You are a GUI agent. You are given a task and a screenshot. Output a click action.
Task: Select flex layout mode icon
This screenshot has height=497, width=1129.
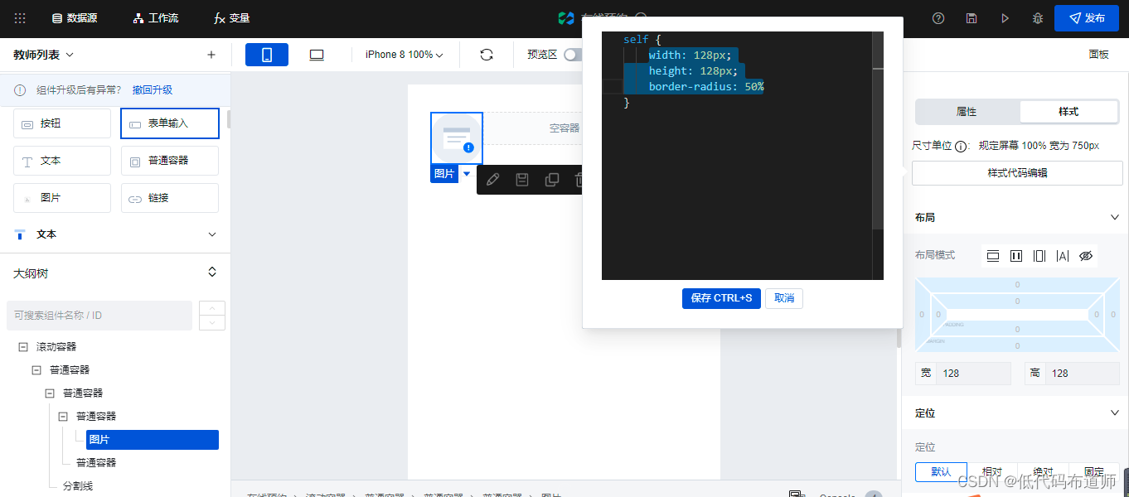(x=1039, y=256)
